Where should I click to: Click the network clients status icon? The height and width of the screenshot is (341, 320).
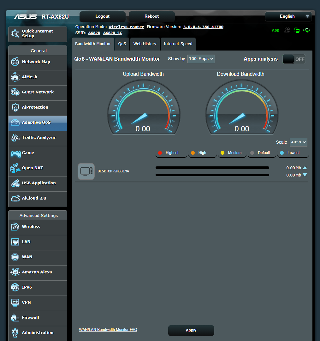point(297,30)
